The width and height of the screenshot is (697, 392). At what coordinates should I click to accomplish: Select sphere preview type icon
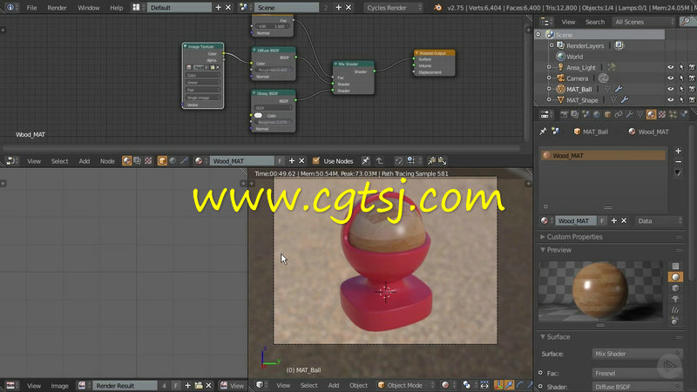tap(675, 277)
